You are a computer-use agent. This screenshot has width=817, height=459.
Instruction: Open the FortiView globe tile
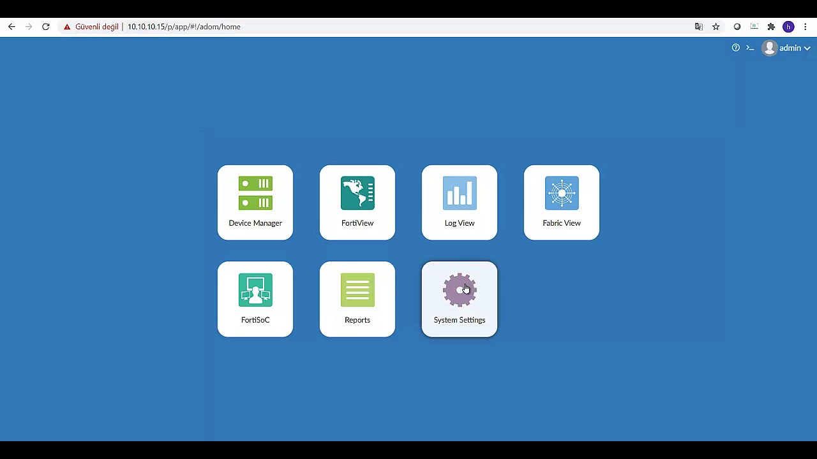(357, 203)
